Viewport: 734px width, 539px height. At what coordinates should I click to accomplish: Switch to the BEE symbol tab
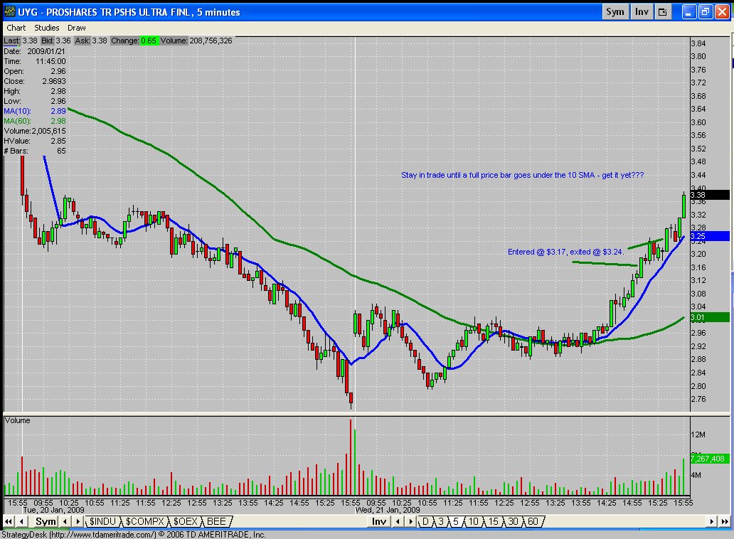click(216, 521)
